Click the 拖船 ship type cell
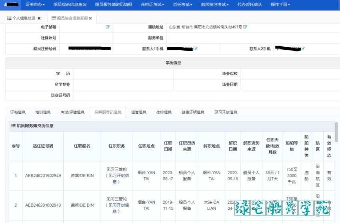This screenshot has width=340, height=223. (x=306, y=176)
